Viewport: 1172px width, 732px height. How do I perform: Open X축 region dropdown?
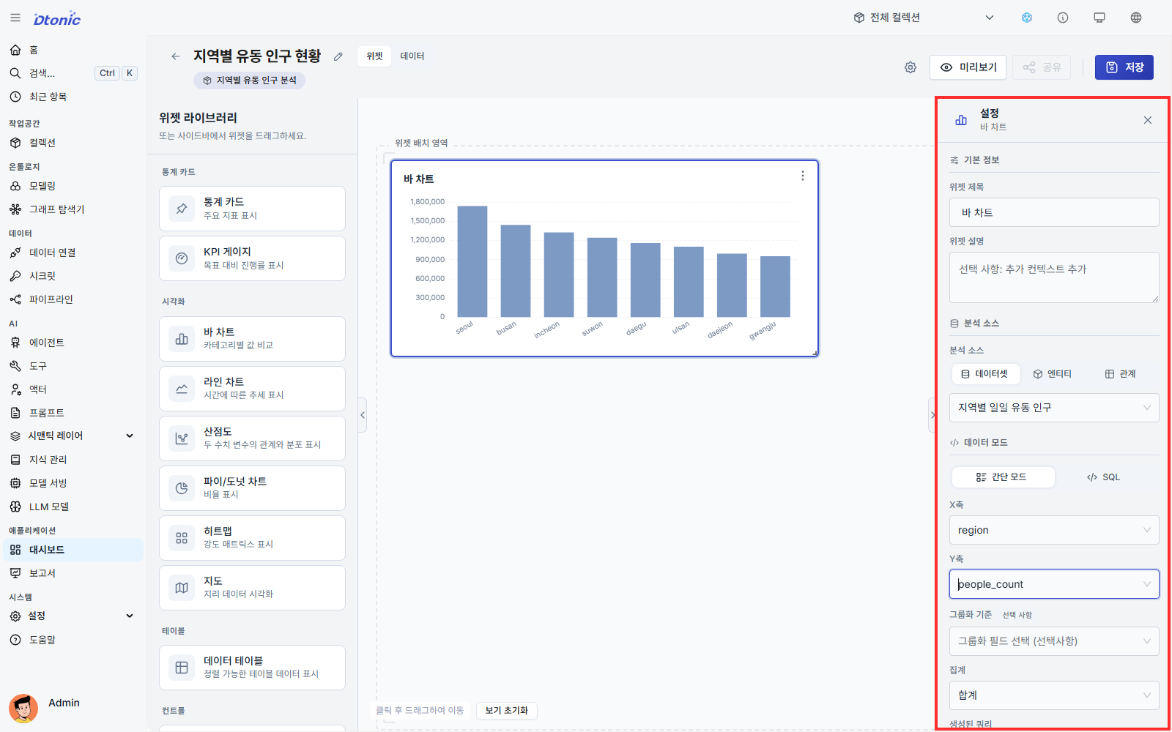1054,530
